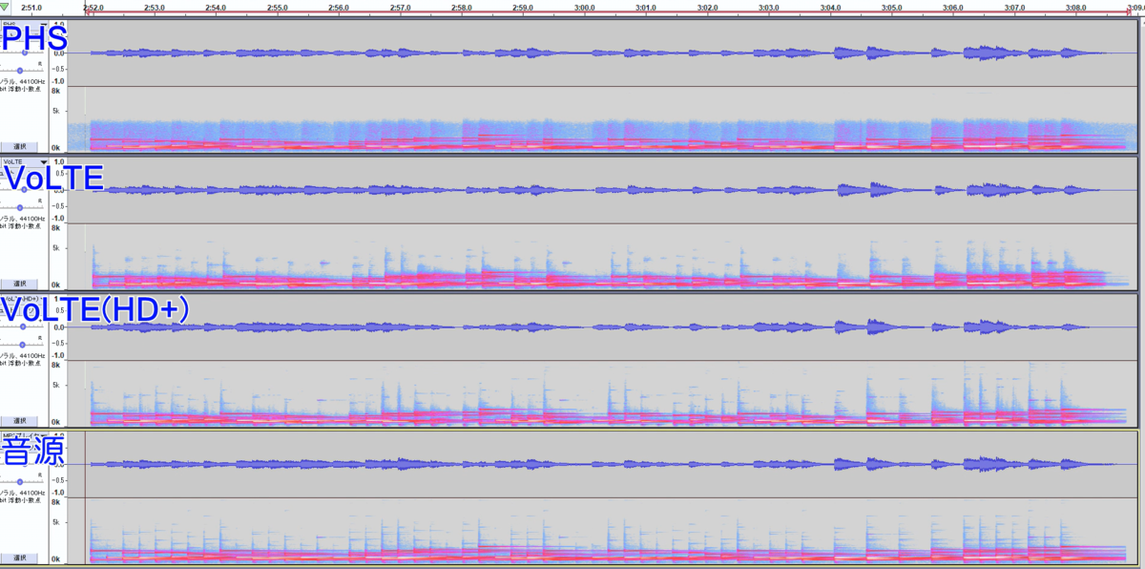The image size is (1145, 569).
Task: Adjust the VoLTE track pan slider
Action: (22, 207)
